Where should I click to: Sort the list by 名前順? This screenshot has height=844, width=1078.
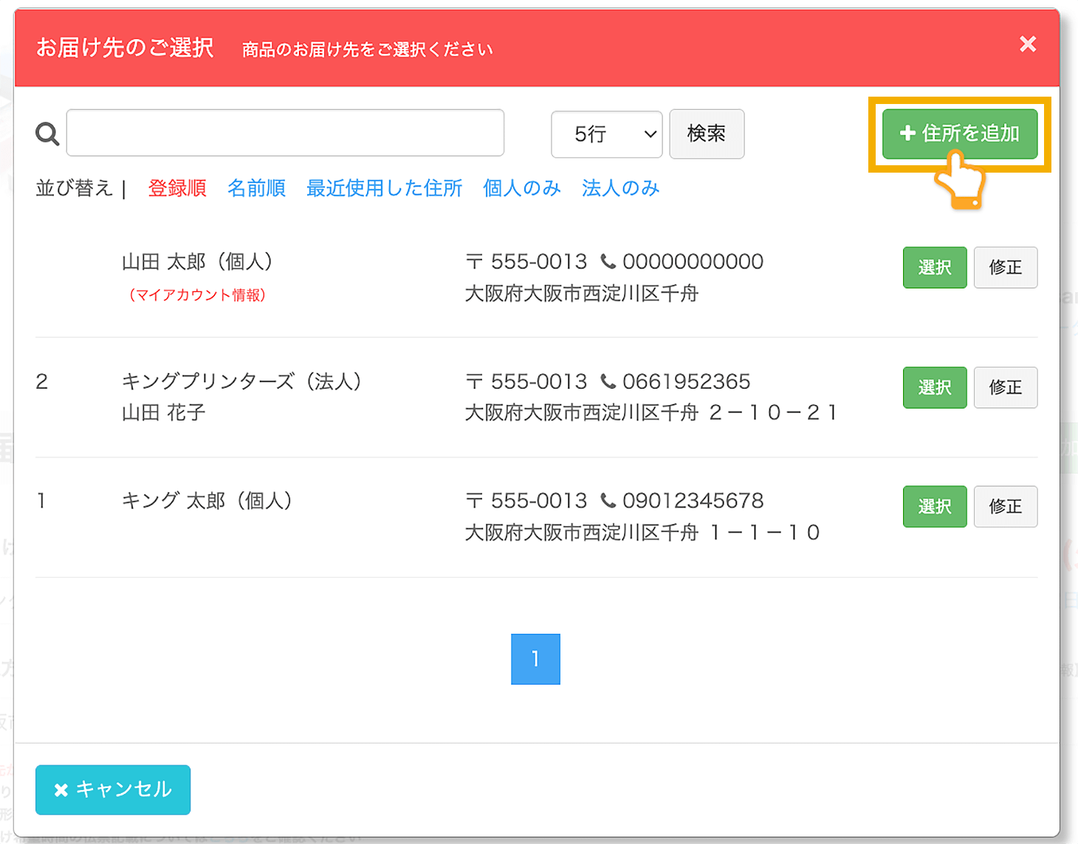[x=256, y=188]
